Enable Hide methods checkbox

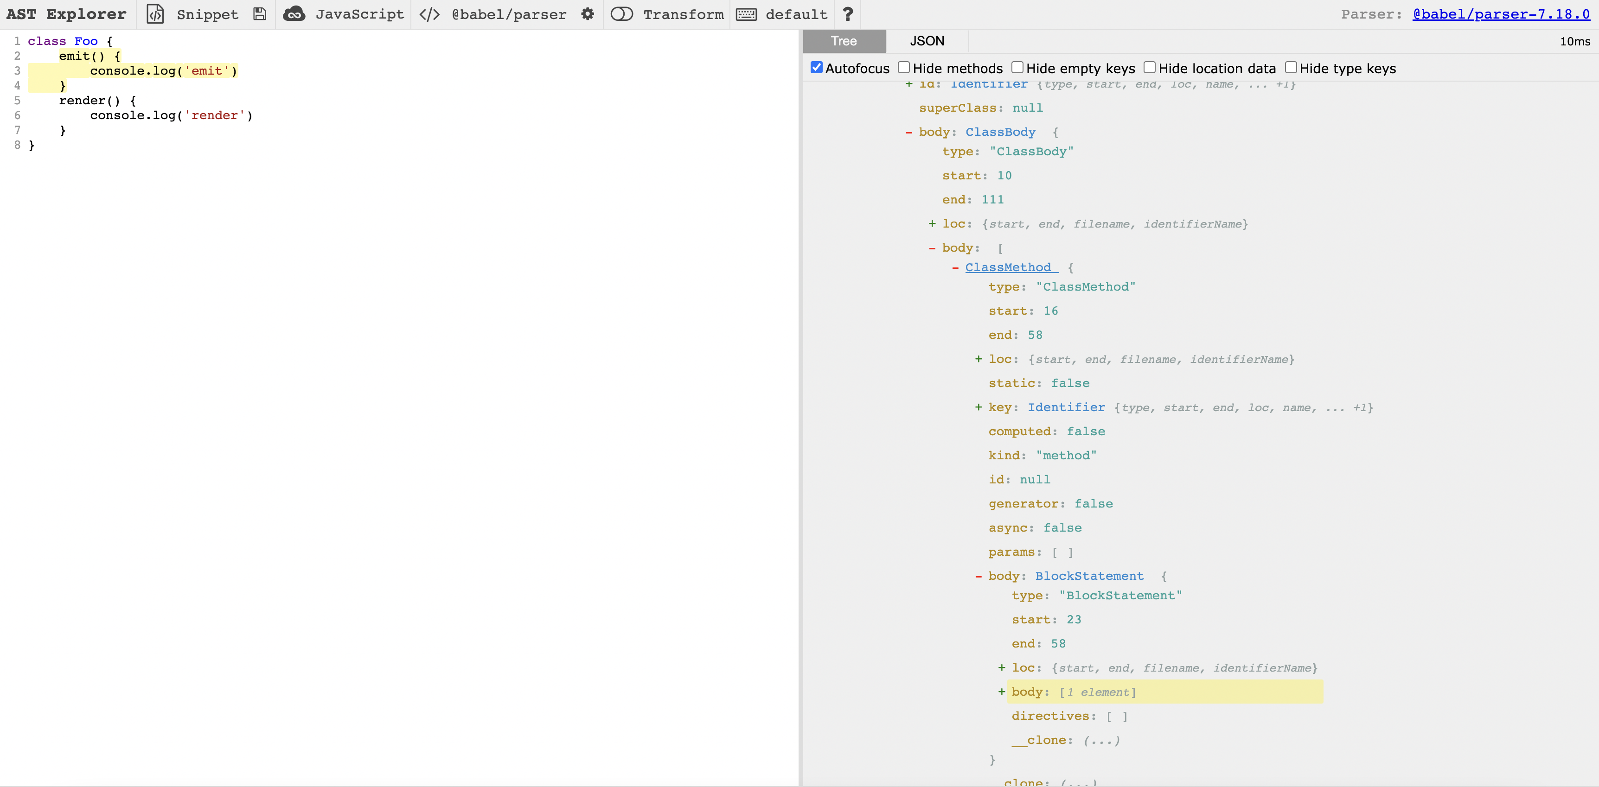[904, 68]
